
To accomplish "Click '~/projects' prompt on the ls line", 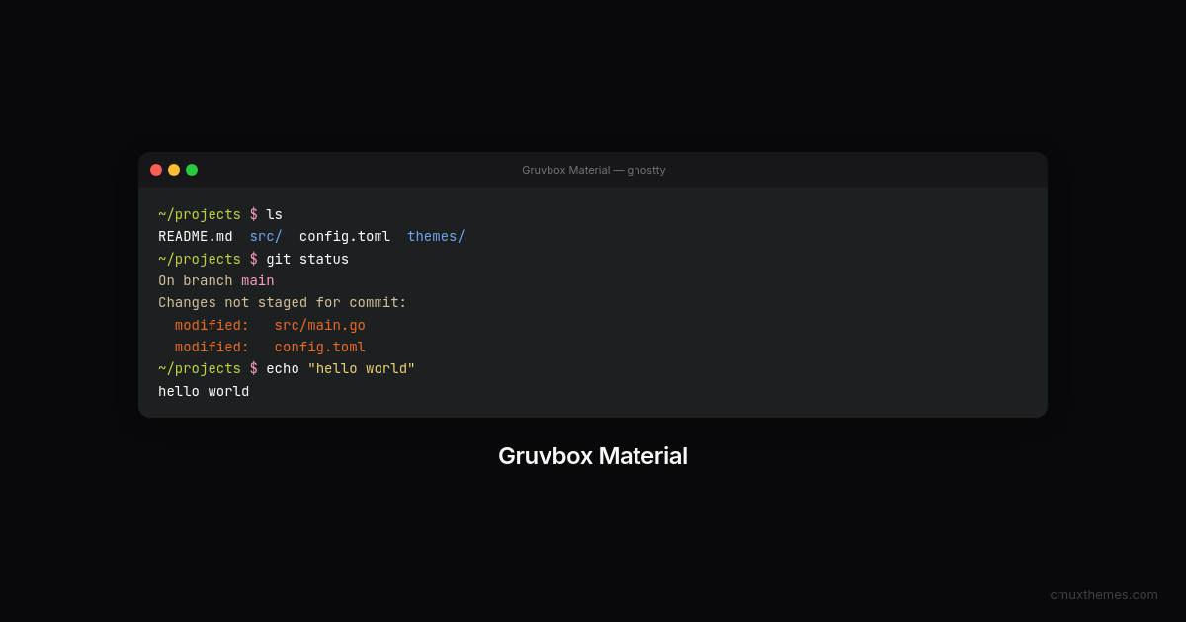I will (x=200, y=214).
